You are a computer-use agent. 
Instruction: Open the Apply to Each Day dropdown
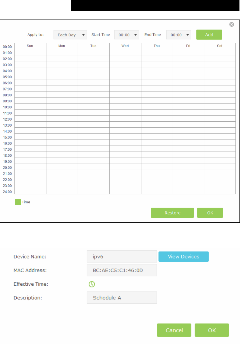pyautogui.click(x=70, y=35)
